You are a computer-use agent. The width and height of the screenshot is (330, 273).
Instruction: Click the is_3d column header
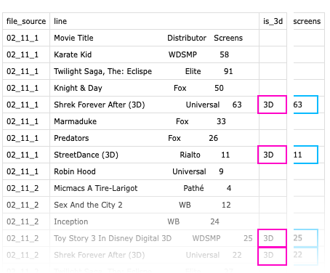[273, 21]
